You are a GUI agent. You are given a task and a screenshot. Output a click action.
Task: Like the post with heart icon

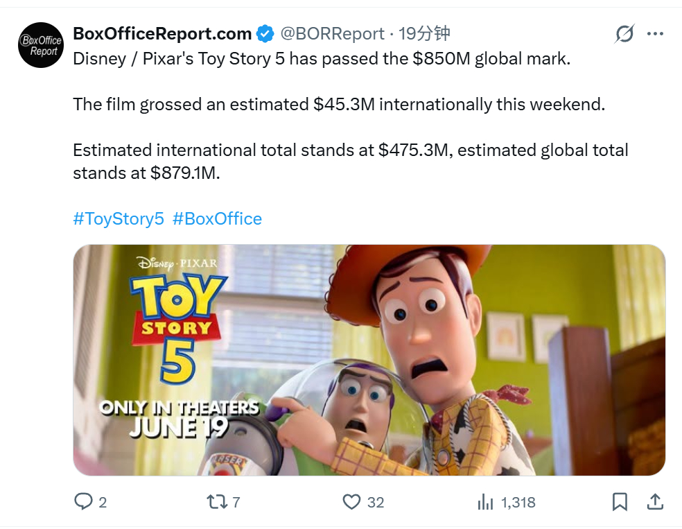coord(351,501)
